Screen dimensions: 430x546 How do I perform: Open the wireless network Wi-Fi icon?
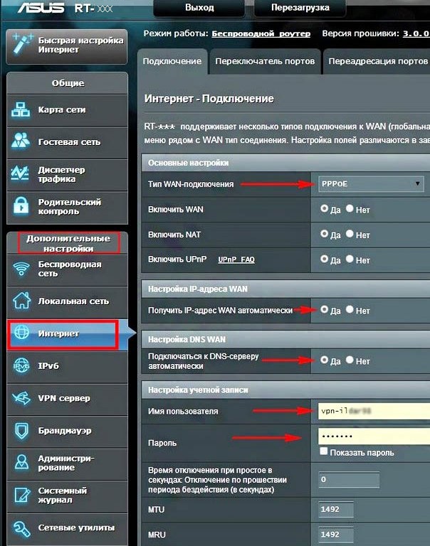tap(21, 269)
